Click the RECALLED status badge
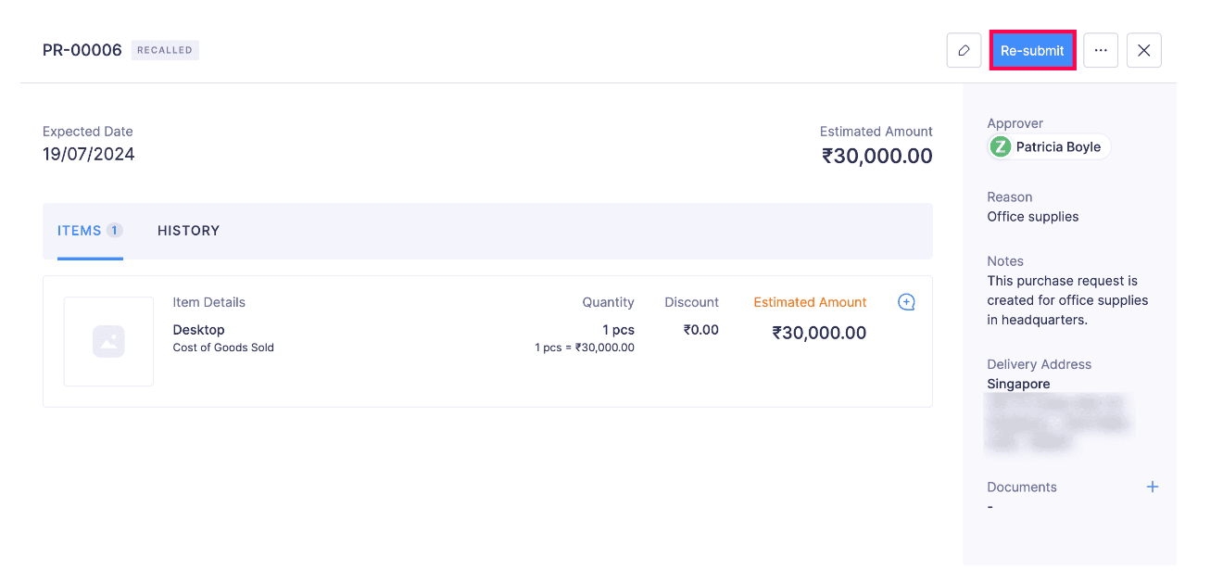This screenshot has height=582, width=1223. pos(165,50)
